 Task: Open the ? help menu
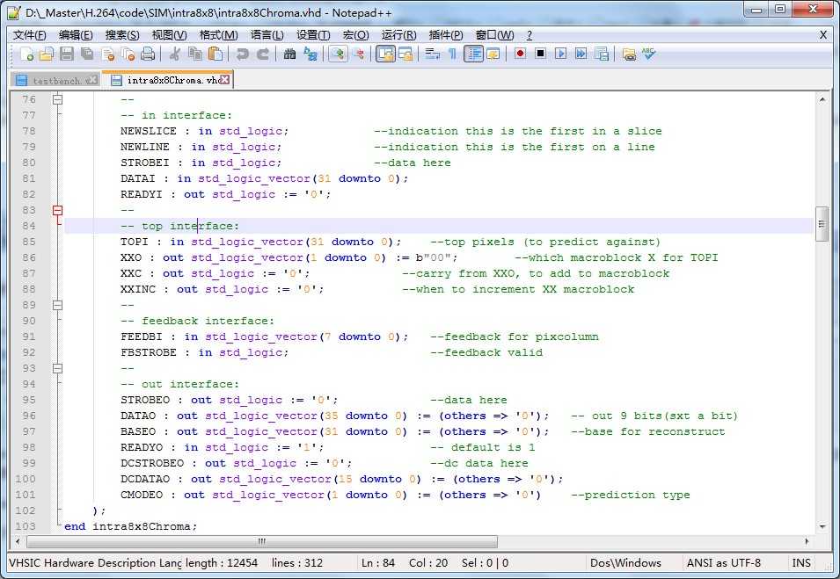click(530, 35)
